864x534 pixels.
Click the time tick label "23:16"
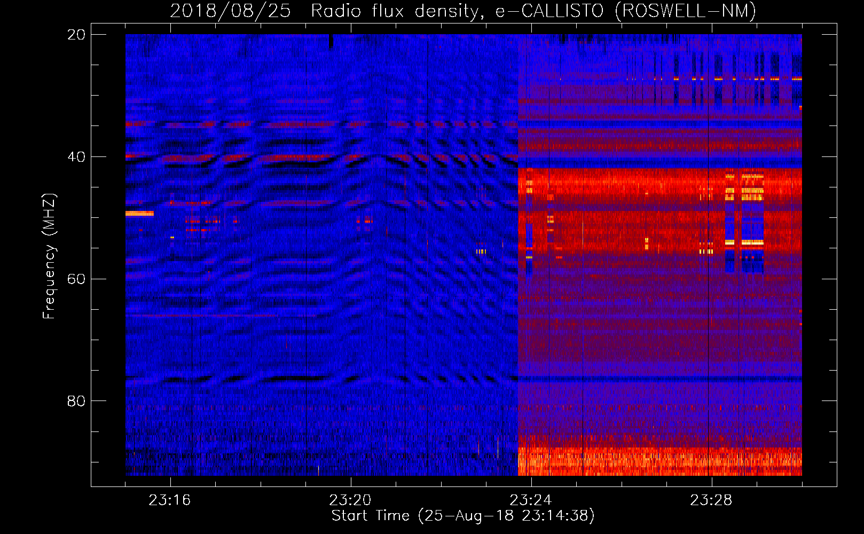coord(170,500)
